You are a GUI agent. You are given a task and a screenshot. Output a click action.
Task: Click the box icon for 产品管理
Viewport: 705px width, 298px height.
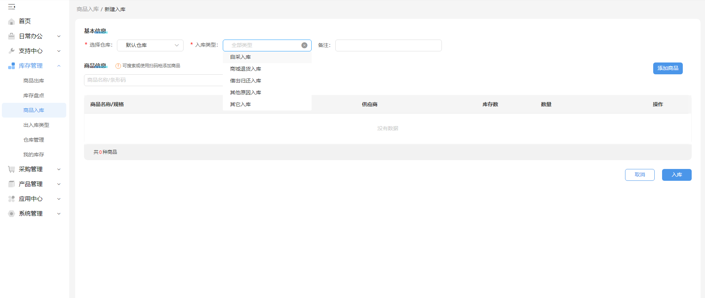click(x=11, y=184)
